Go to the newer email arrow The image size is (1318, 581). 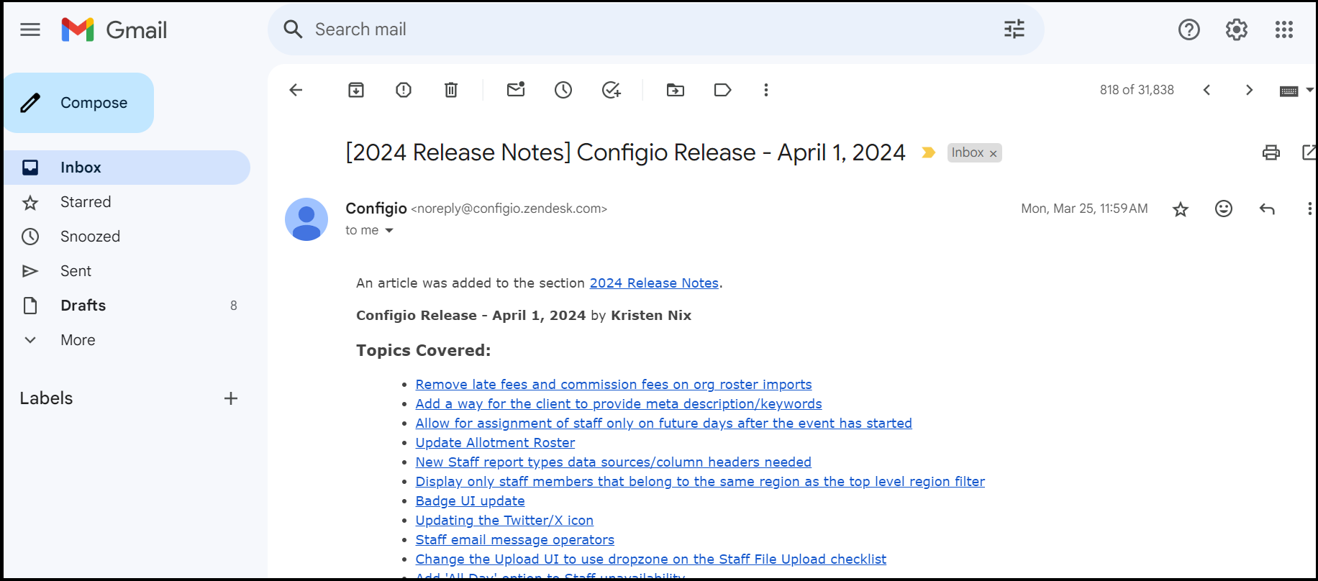(1207, 90)
